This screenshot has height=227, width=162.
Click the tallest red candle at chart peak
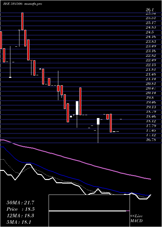point(22,21)
